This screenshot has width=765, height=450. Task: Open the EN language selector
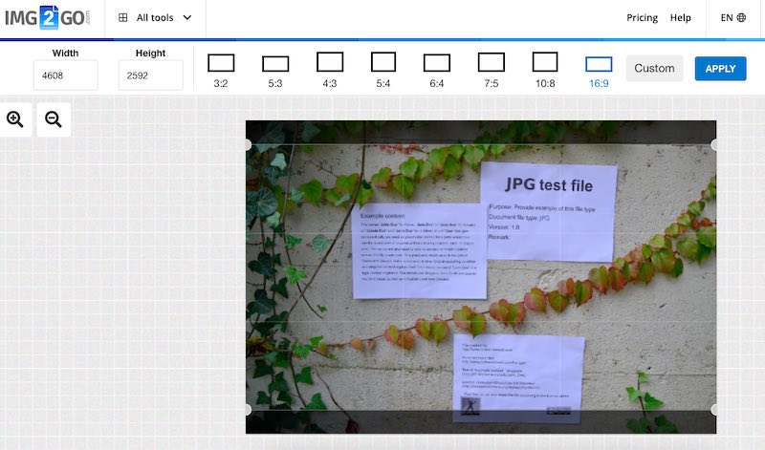[733, 17]
